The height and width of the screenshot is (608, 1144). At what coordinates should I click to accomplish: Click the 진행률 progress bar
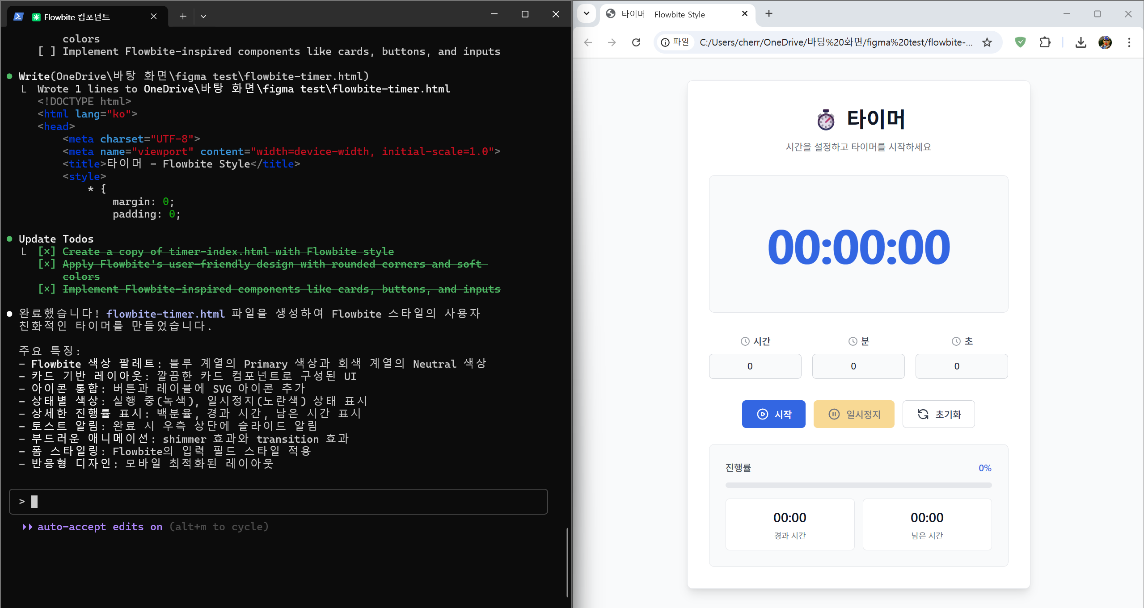click(x=858, y=485)
